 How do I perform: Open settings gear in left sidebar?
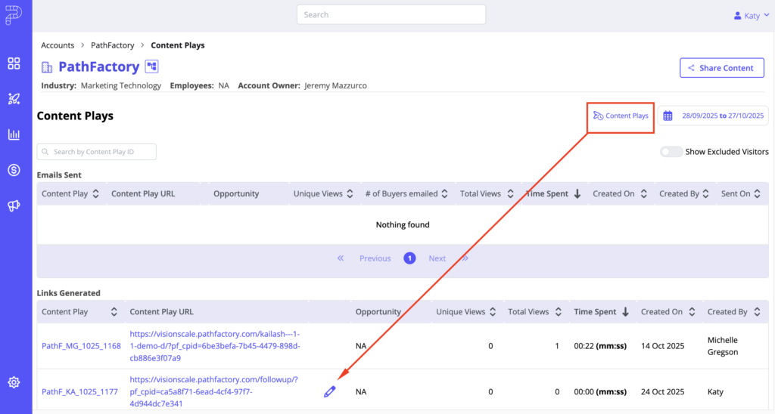click(x=14, y=382)
